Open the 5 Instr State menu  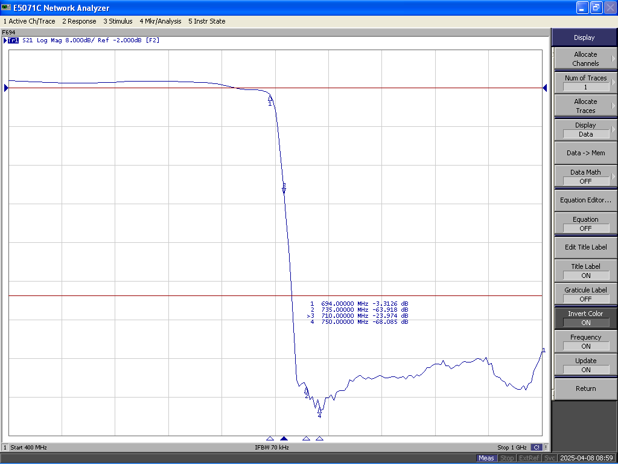207,21
